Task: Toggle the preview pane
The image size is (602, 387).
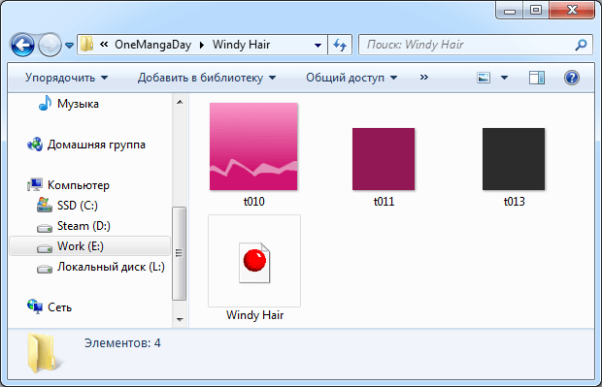Action: coord(537,78)
